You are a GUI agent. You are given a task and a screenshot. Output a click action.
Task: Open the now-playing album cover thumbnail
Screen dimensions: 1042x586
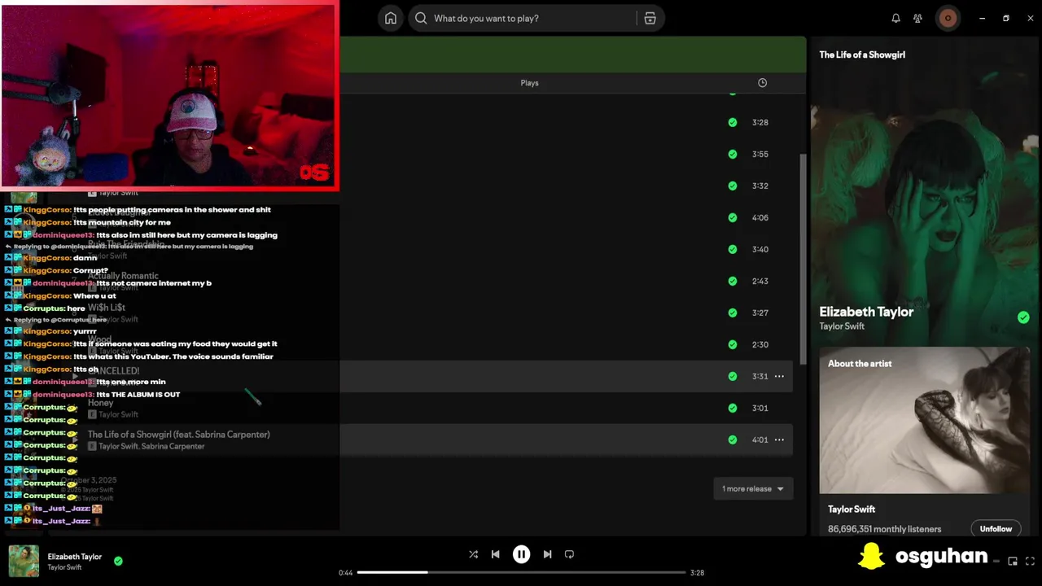click(24, 561)
